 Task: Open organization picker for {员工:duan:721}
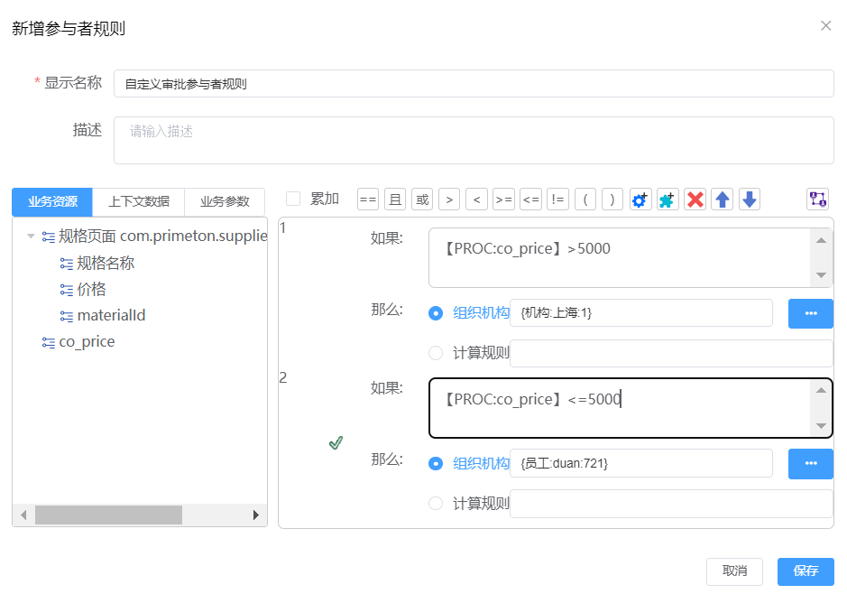click(x=810, y=463)
